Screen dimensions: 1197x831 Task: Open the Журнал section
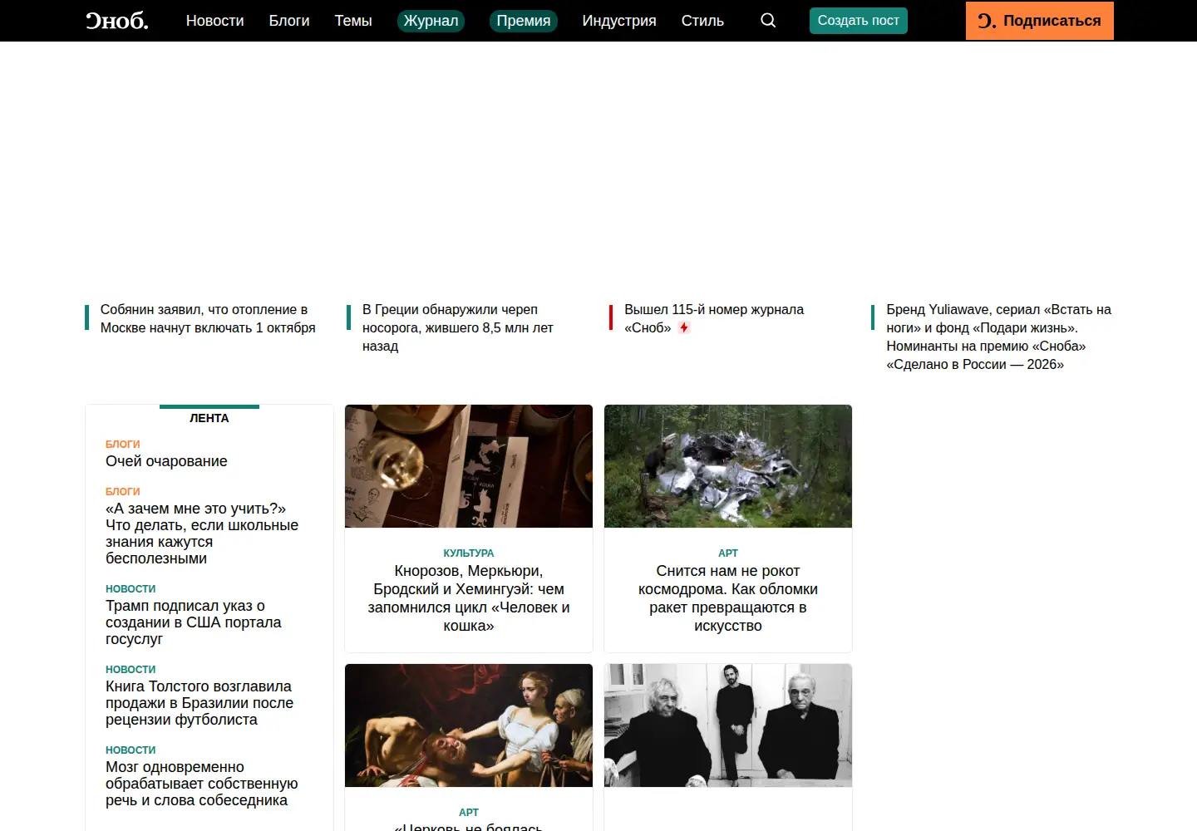pyautogui.click(x=431, y=21)
